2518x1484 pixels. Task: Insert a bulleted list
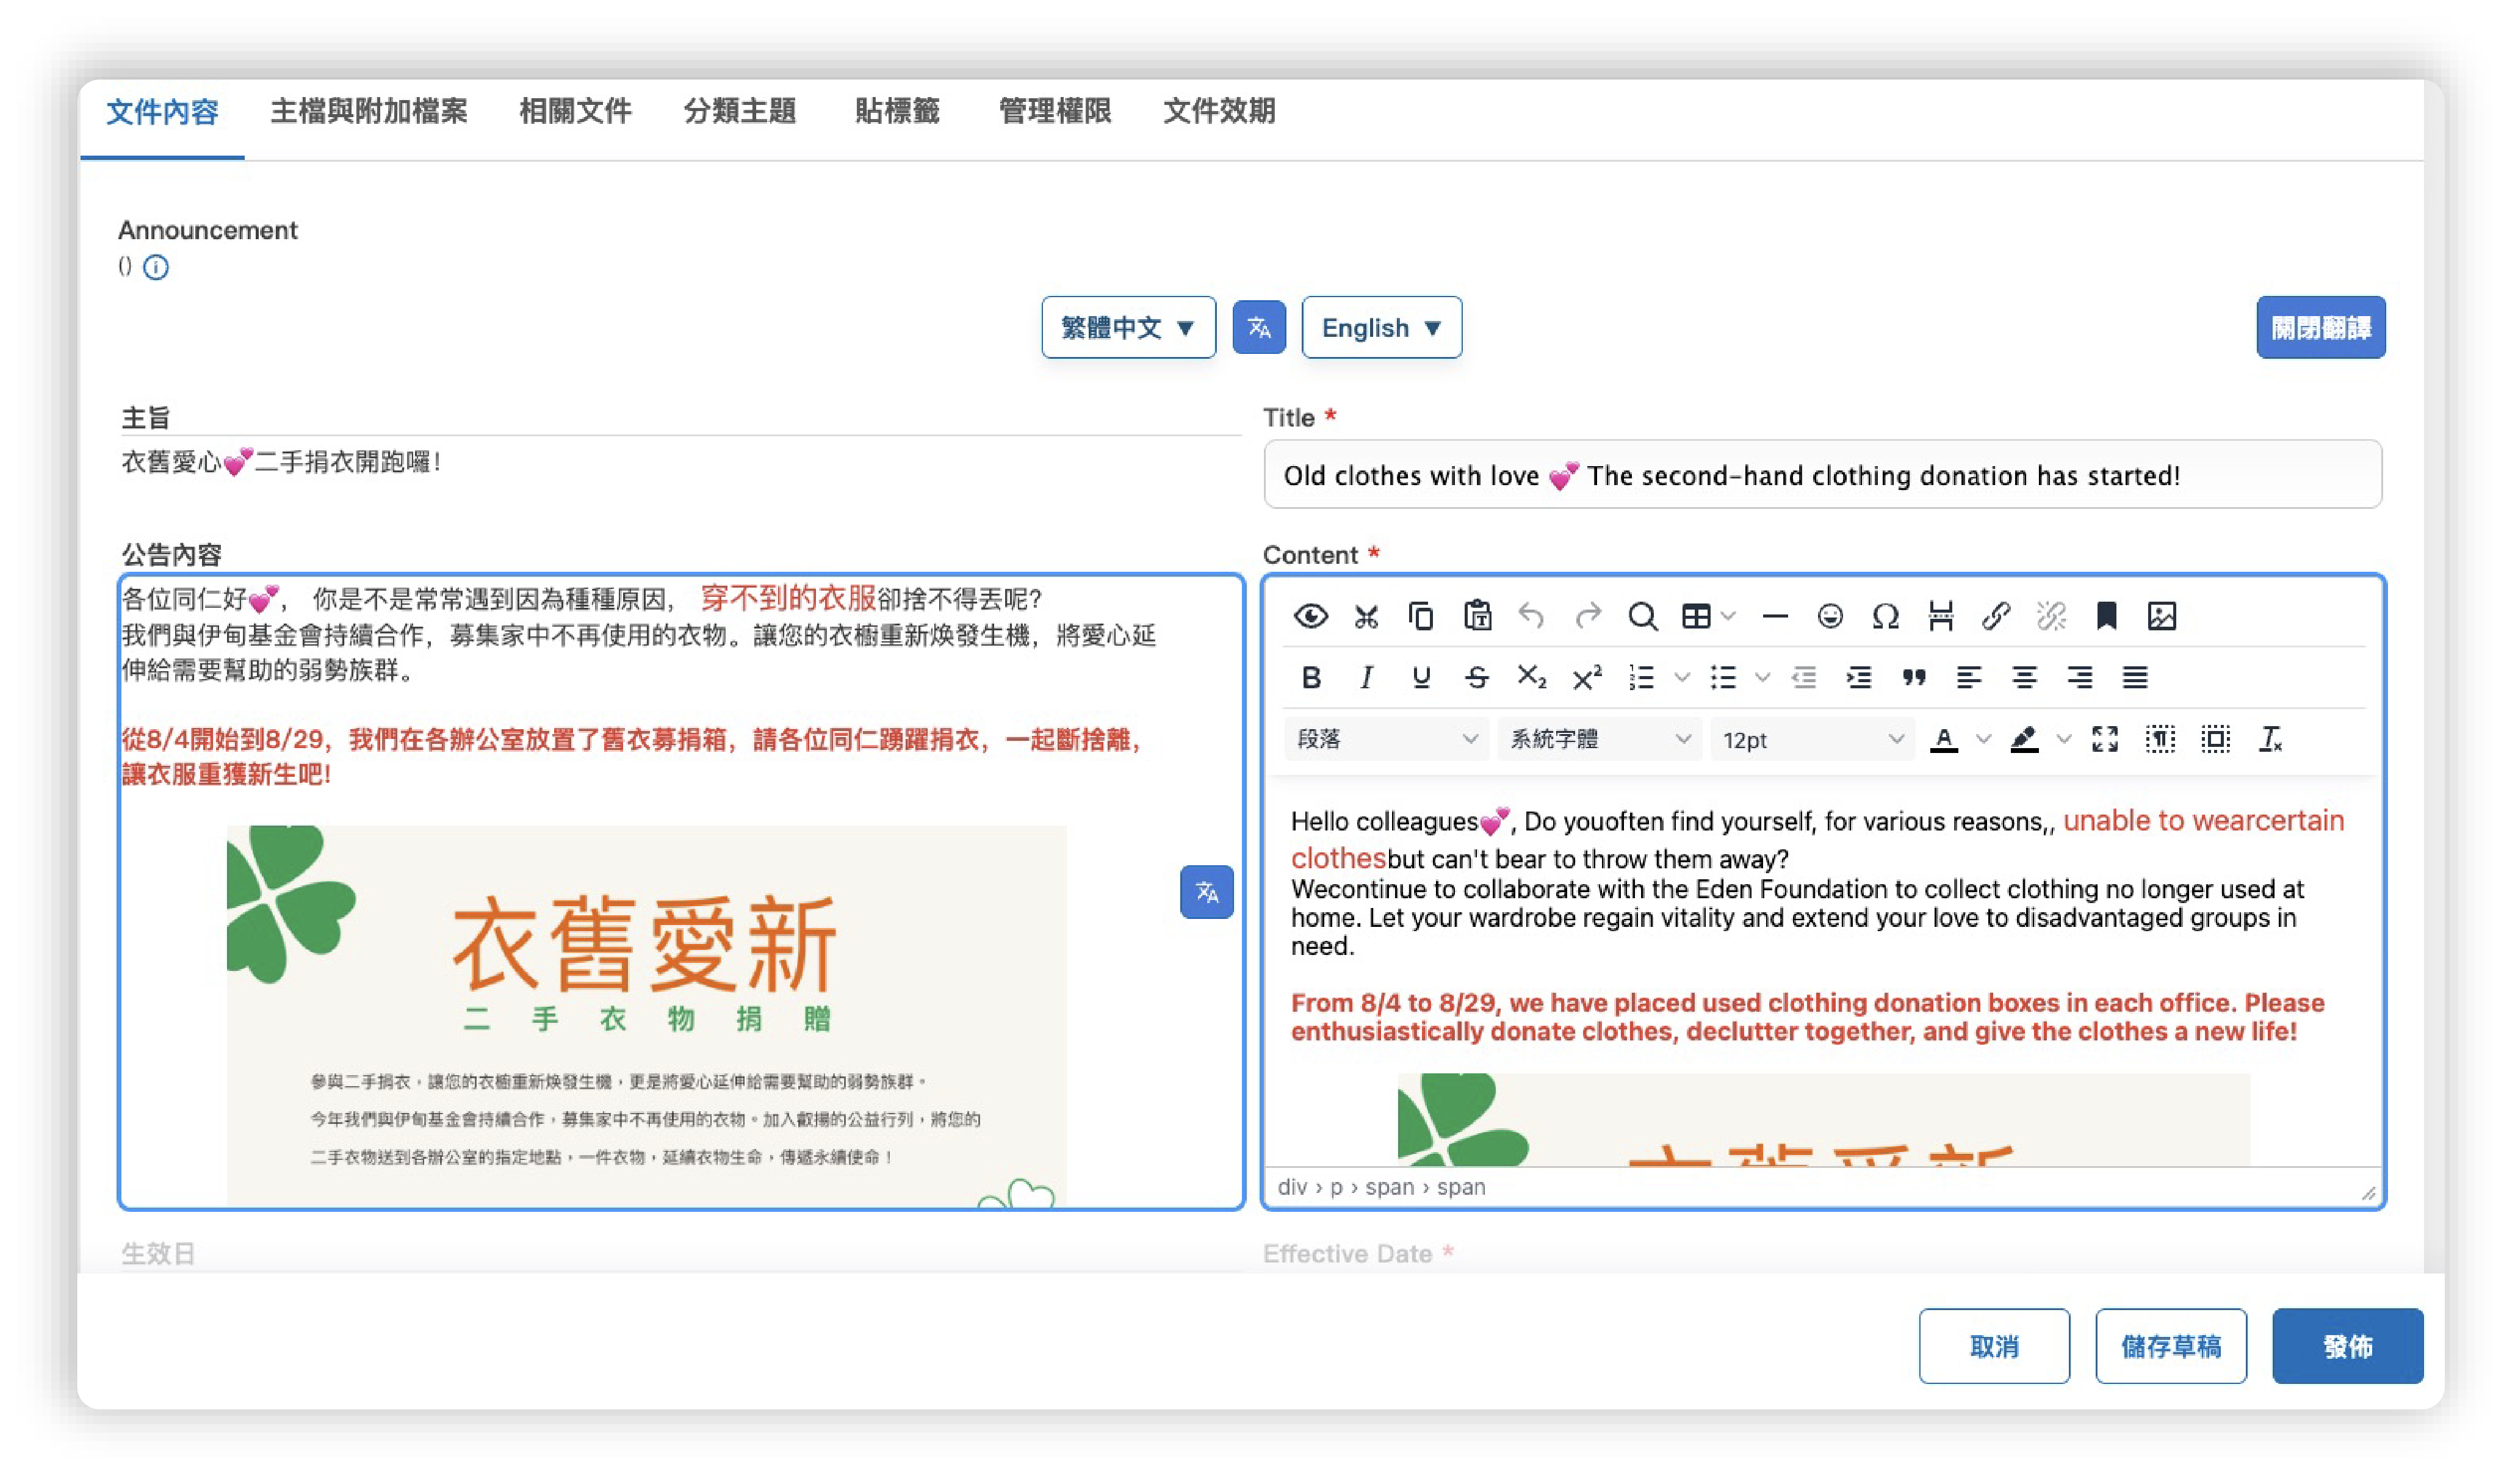(1723, 678)
